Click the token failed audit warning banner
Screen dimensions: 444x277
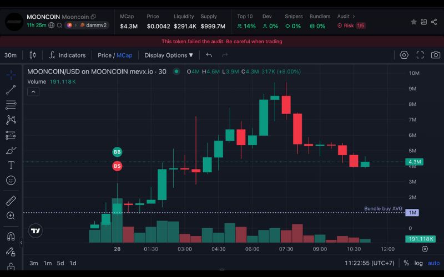coord(222,42)
